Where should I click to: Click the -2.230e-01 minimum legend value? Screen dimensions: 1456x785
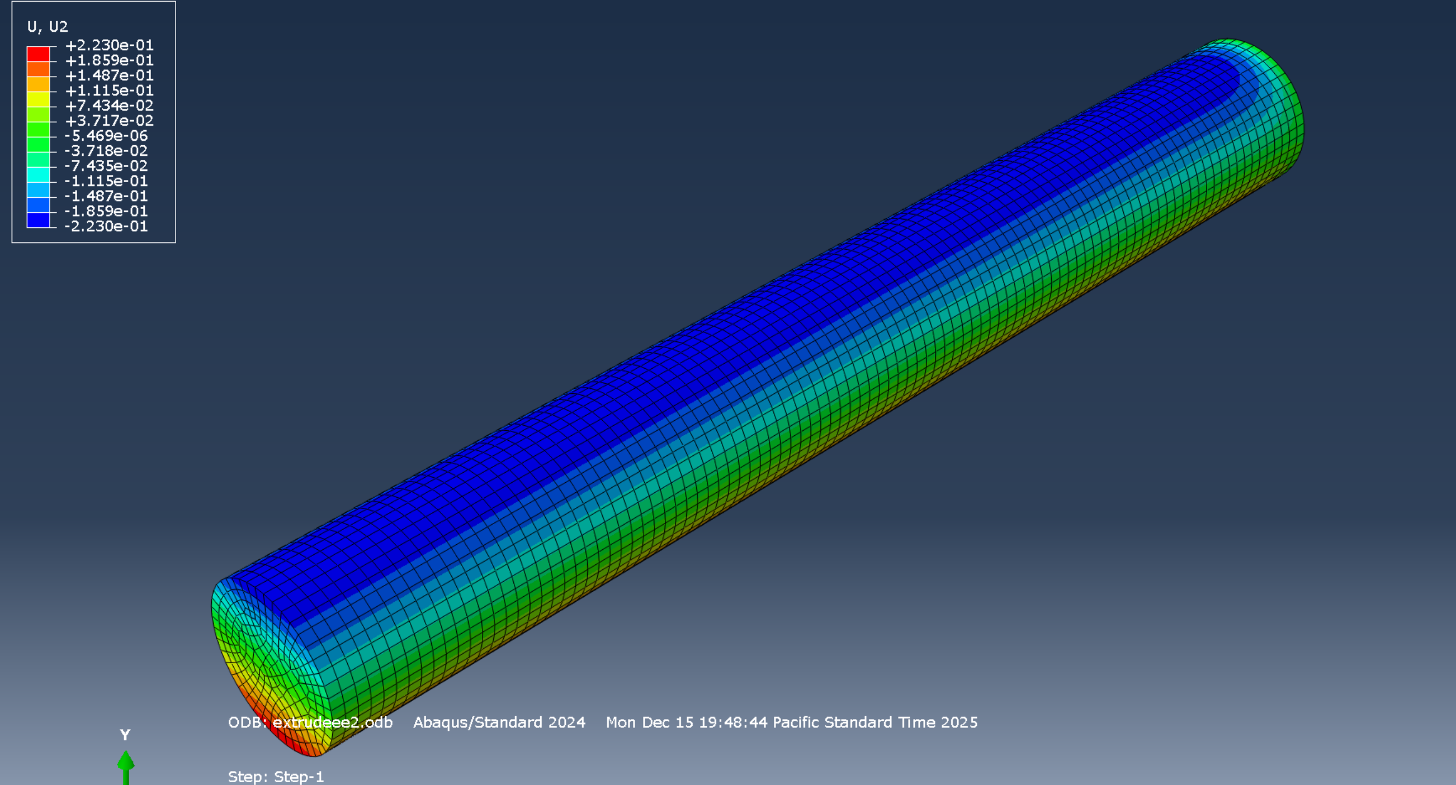(106, 226)
